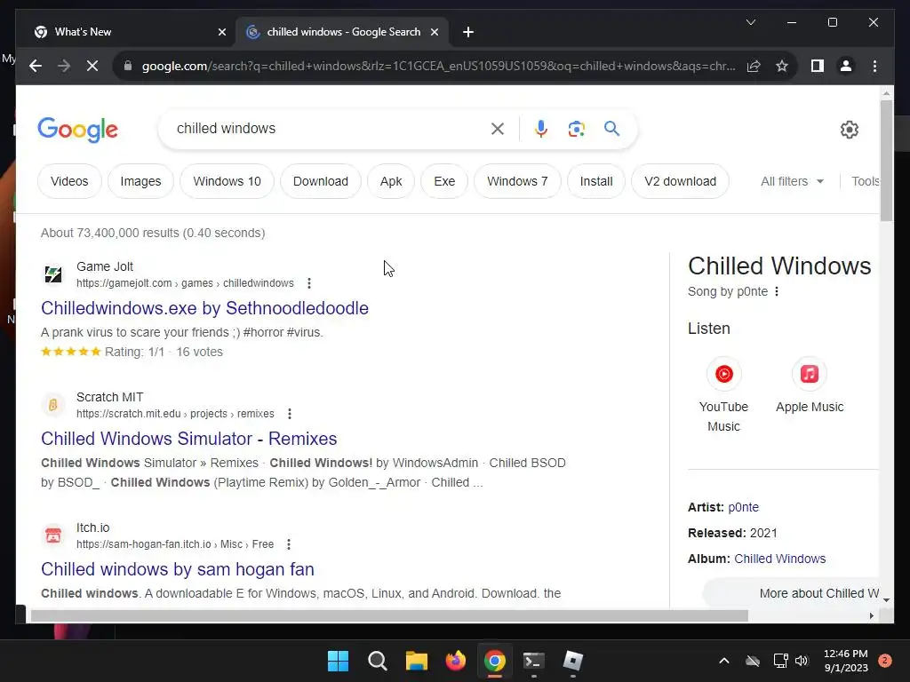Screen dimensions: 910x682
Task: Open Roblox from taskbar
Action: point(573,661)
